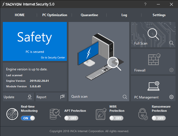Click the Tachyon lightning logo
Viewport: 178px width, 136px height.
click(x=4, y=4)
